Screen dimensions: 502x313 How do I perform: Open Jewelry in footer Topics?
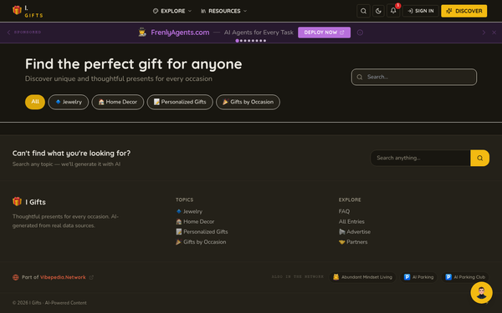tap(189, 211)
